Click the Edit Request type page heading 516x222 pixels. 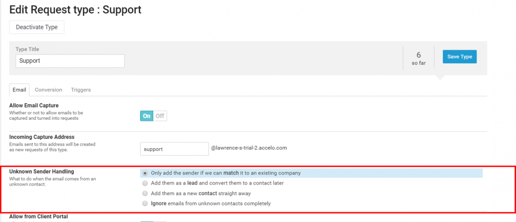[75, 9]
